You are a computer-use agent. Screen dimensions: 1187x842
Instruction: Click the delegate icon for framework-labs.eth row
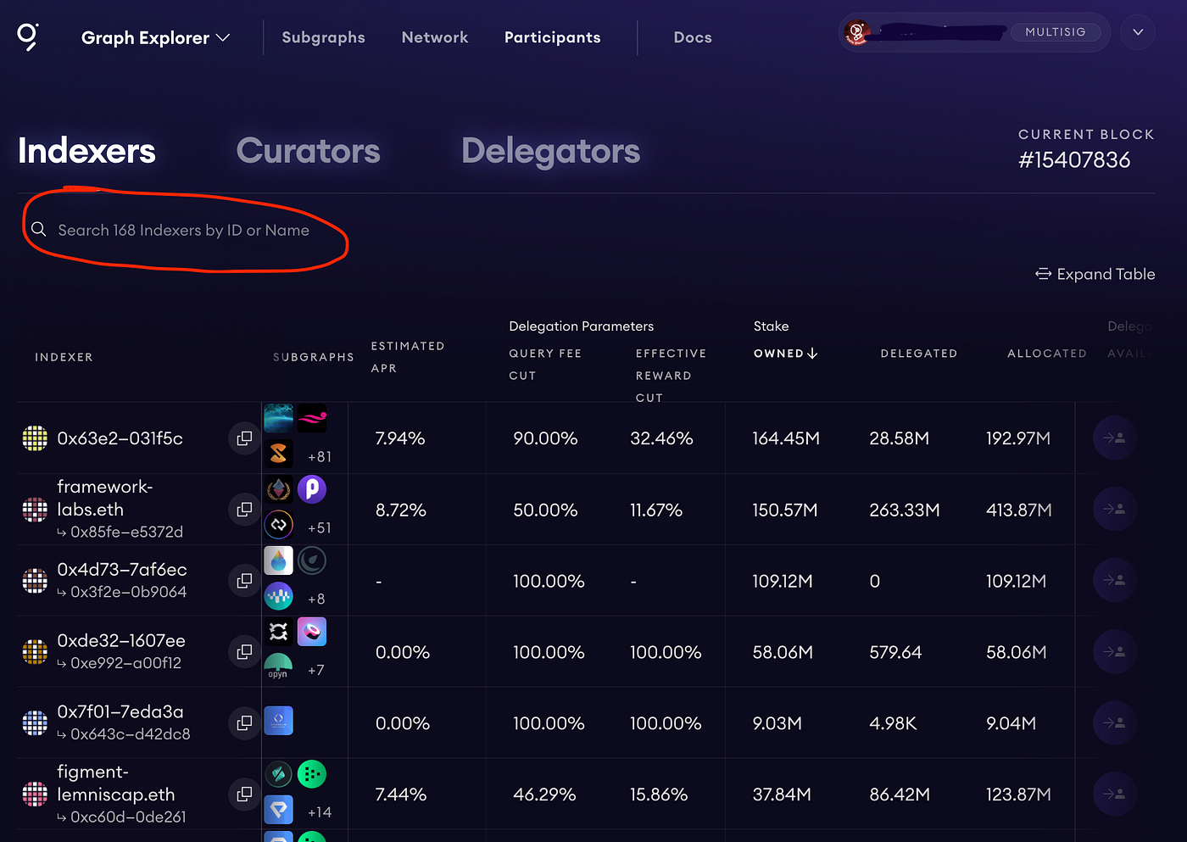tap(1114, 509)
